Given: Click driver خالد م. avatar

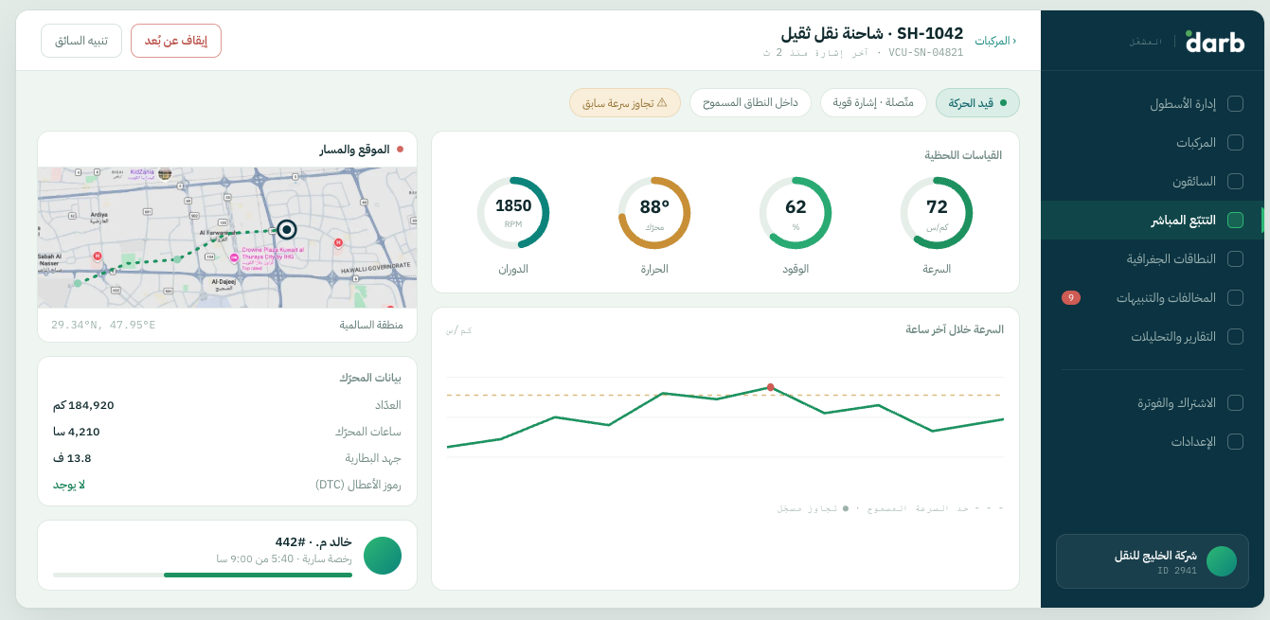Looking at the screenshot, I should pos(383,556).
